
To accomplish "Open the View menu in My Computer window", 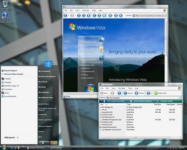I will click(x=114, y=88).
